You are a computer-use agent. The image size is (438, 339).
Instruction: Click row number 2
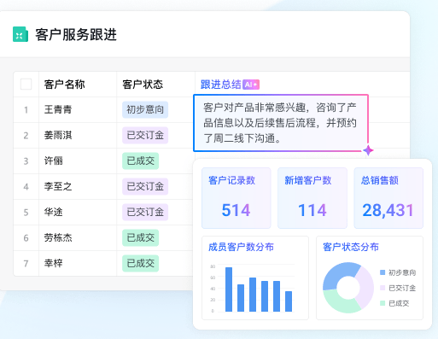coord(26,136)
